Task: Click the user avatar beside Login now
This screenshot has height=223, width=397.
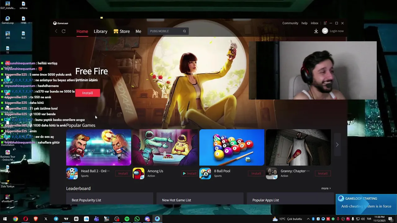Action: [325, 31]
